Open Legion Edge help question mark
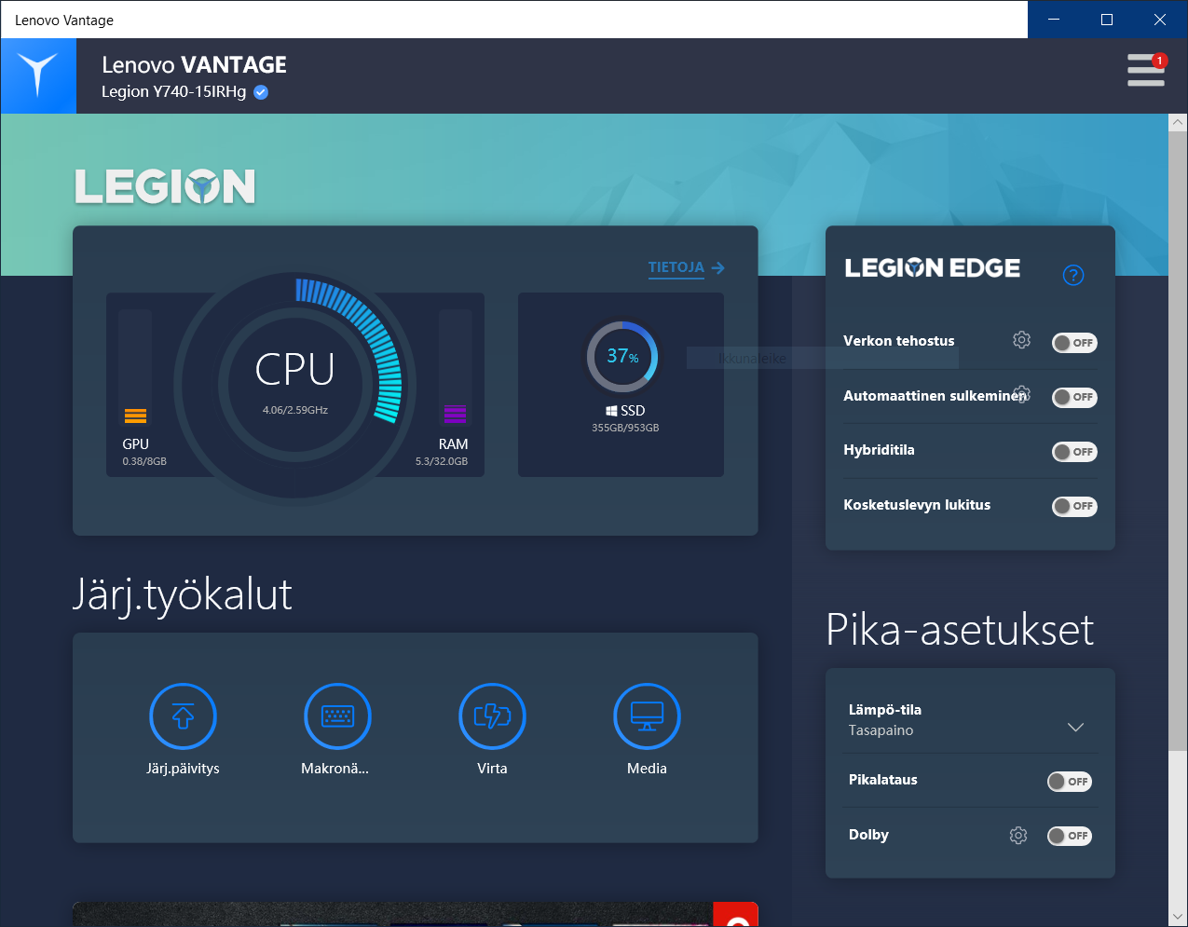1188x927 pixels. click(1073, 275)
